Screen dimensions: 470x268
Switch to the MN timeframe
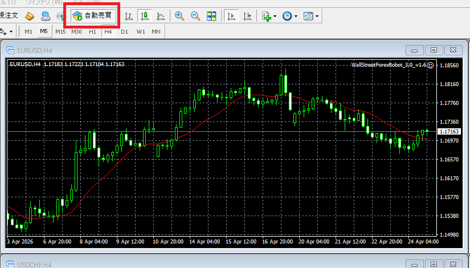(x=156, y=31)
